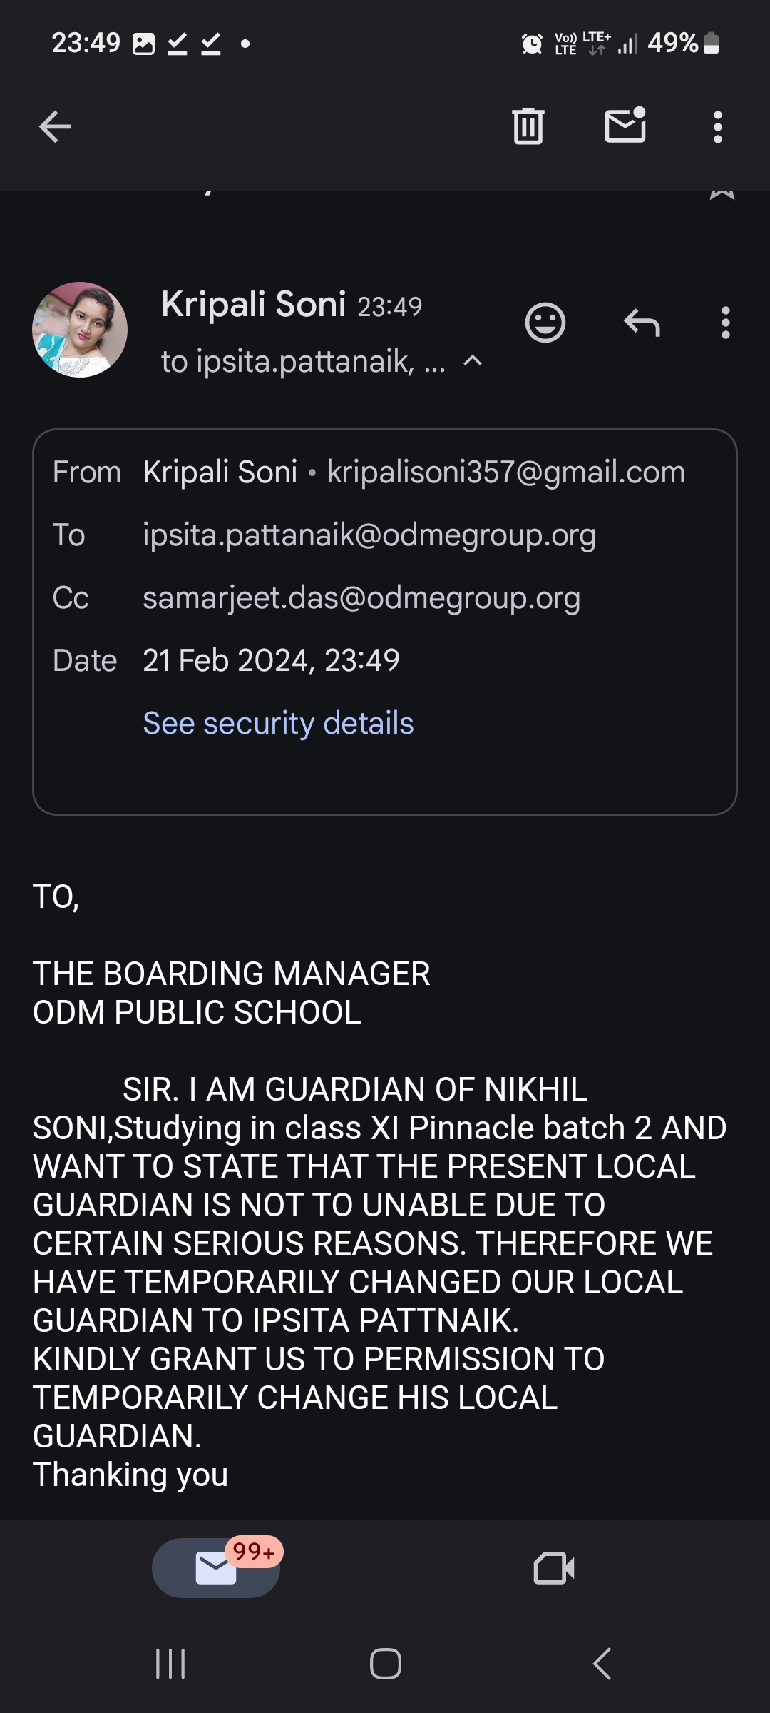The width and height of the screenshot is (770, 1713).
Task: Open message options three-dot menu
Action: (x=726, y=323)
